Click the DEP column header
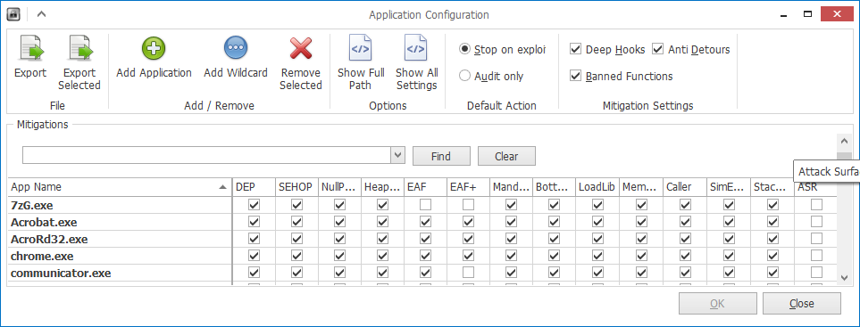Viewport: 860px width, 327px height. point(254,187)
